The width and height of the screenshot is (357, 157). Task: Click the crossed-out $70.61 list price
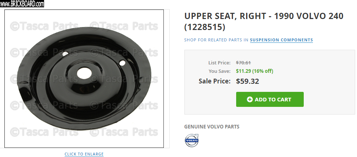point(243,63)
